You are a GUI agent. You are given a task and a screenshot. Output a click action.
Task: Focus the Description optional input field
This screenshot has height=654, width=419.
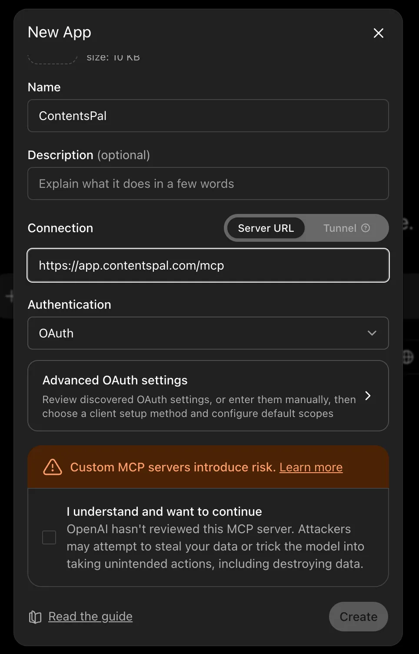pyautogui.click(x=208, y=184)
